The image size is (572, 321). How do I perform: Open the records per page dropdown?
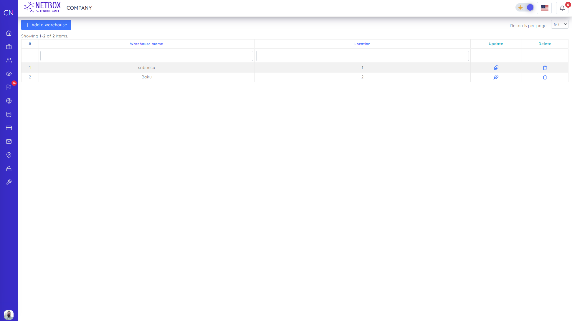click(559, 24)
